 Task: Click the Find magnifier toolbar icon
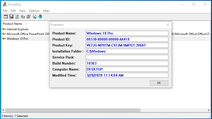34,16
